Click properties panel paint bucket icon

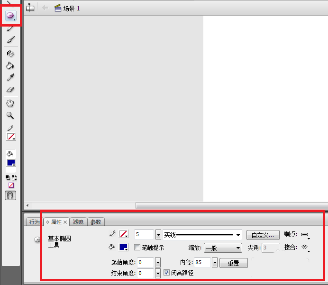[112, 247]
